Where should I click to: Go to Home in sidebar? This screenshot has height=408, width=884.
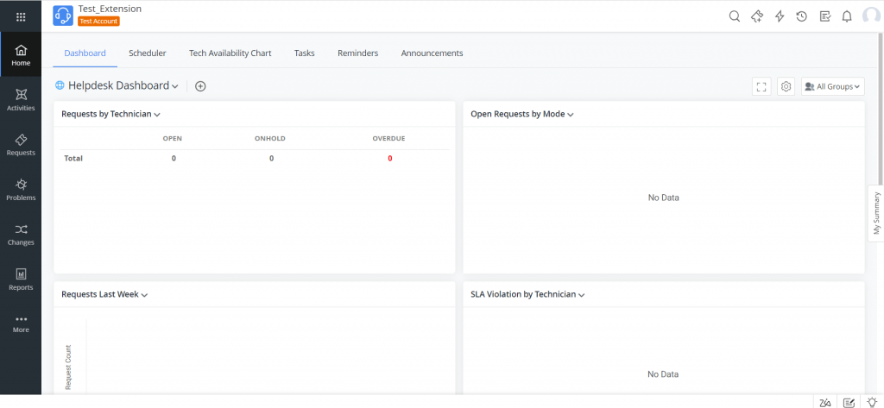click(x=21, y=54)
